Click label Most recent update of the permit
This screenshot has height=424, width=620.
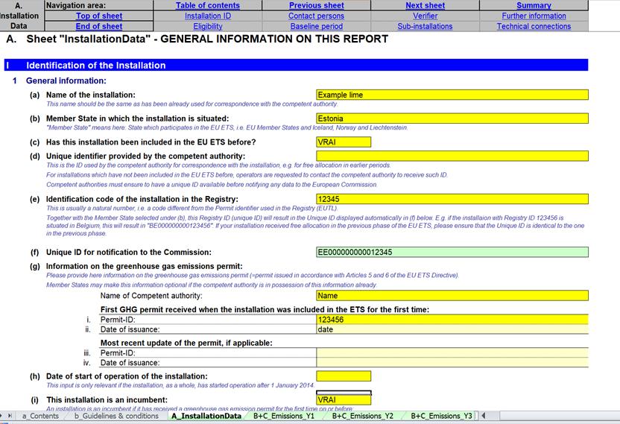(186, 343)
